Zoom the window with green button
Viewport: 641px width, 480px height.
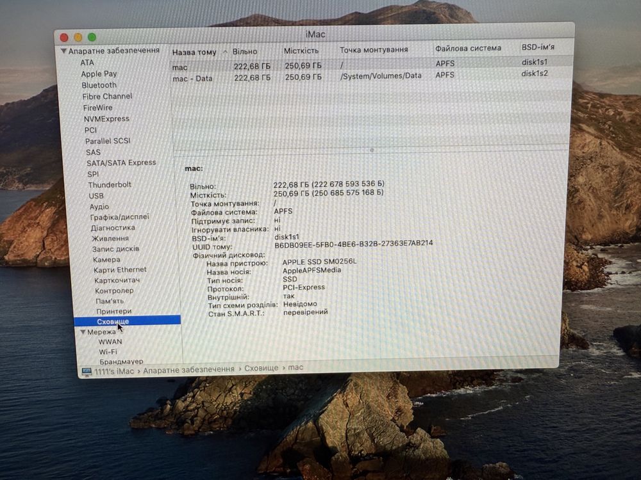coord(92,37)
